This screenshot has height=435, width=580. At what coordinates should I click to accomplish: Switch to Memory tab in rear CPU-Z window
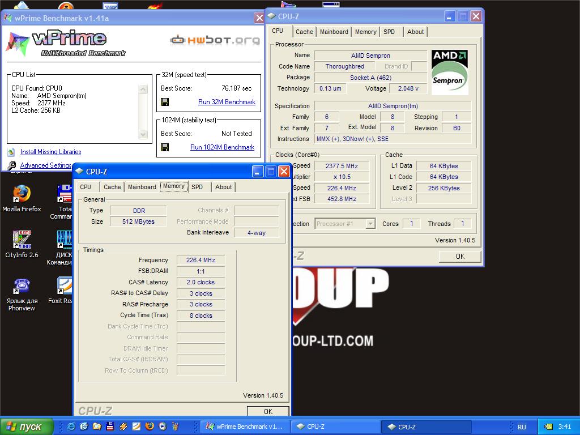pos(365,32)
